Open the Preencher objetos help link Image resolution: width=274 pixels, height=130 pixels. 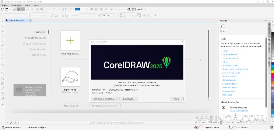(x=230, y=87)
